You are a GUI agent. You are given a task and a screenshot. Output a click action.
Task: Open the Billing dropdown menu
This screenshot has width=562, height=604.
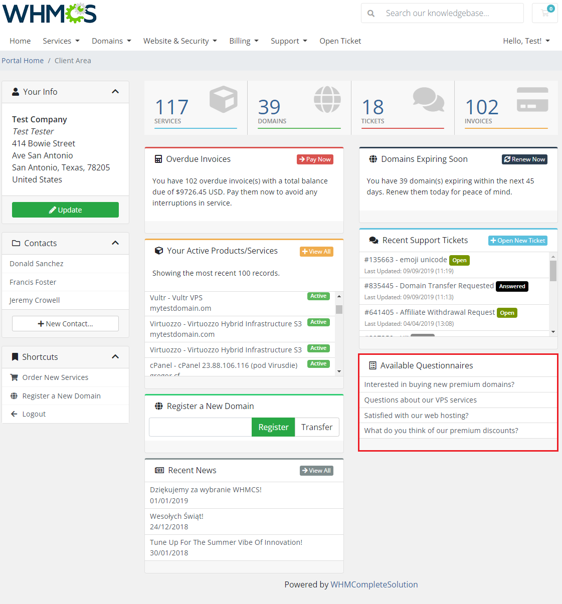pos(244,41)
